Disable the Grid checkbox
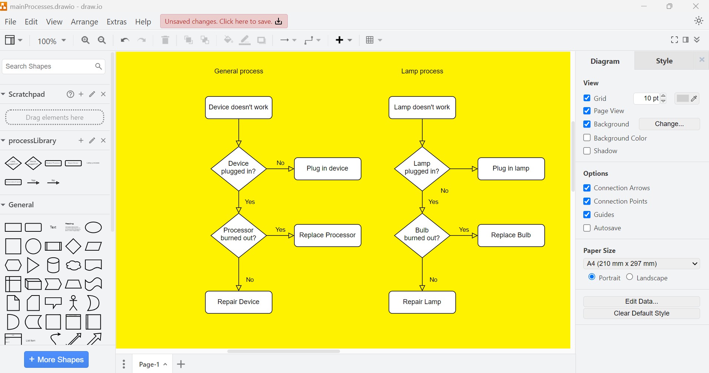709x373 pixels. click(587, 98)
